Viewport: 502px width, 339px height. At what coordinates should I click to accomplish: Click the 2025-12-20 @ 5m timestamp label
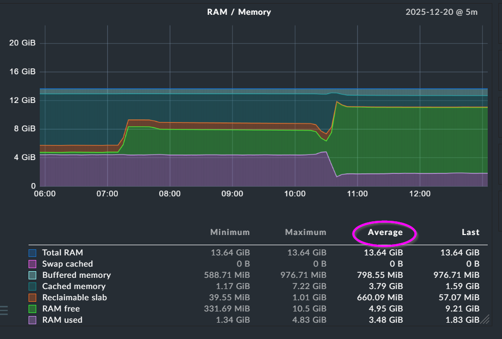[x=441, y=12]
